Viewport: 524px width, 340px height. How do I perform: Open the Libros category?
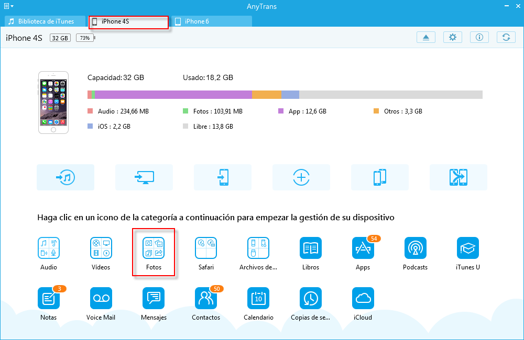click(310, 248)
